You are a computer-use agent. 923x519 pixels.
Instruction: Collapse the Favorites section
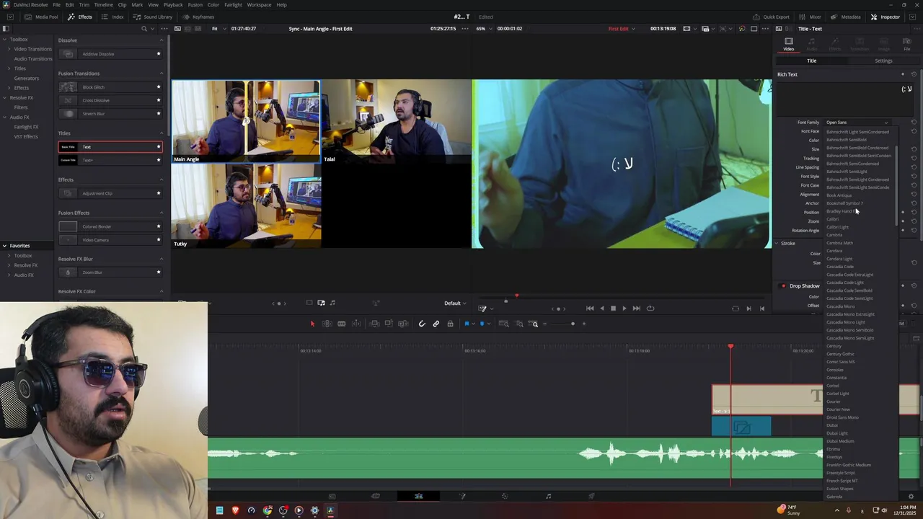pos(4,246)
